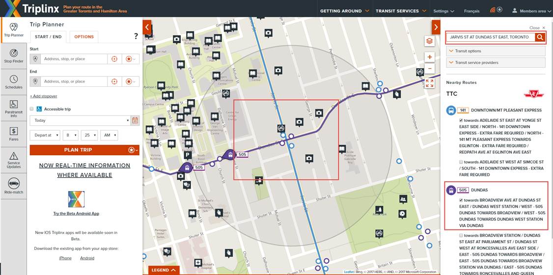Click Try the Beta Android App link

[x=76, y=214]
